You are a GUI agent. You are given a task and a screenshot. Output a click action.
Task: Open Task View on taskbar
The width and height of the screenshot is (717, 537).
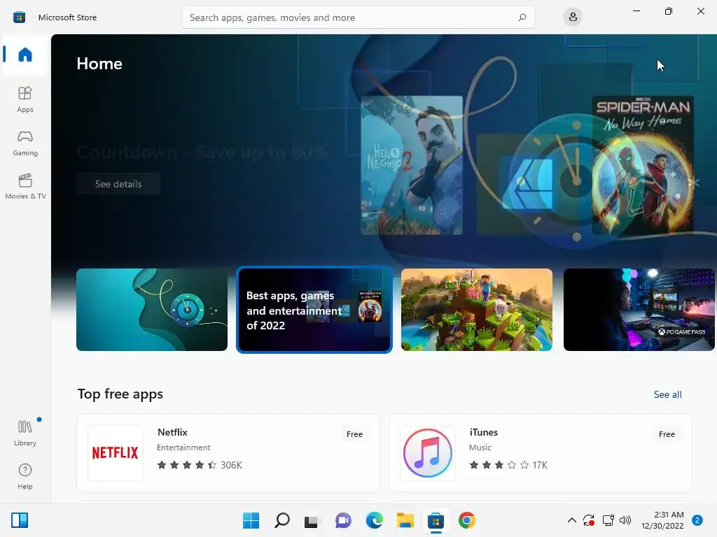click(x=312, y=520)
